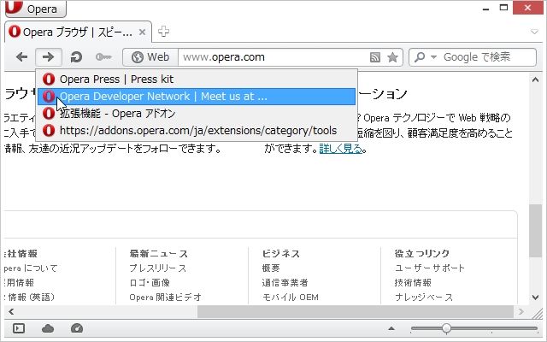Click the Web security badge
Screen dimensions: 547x342
(x=150, y=57)
